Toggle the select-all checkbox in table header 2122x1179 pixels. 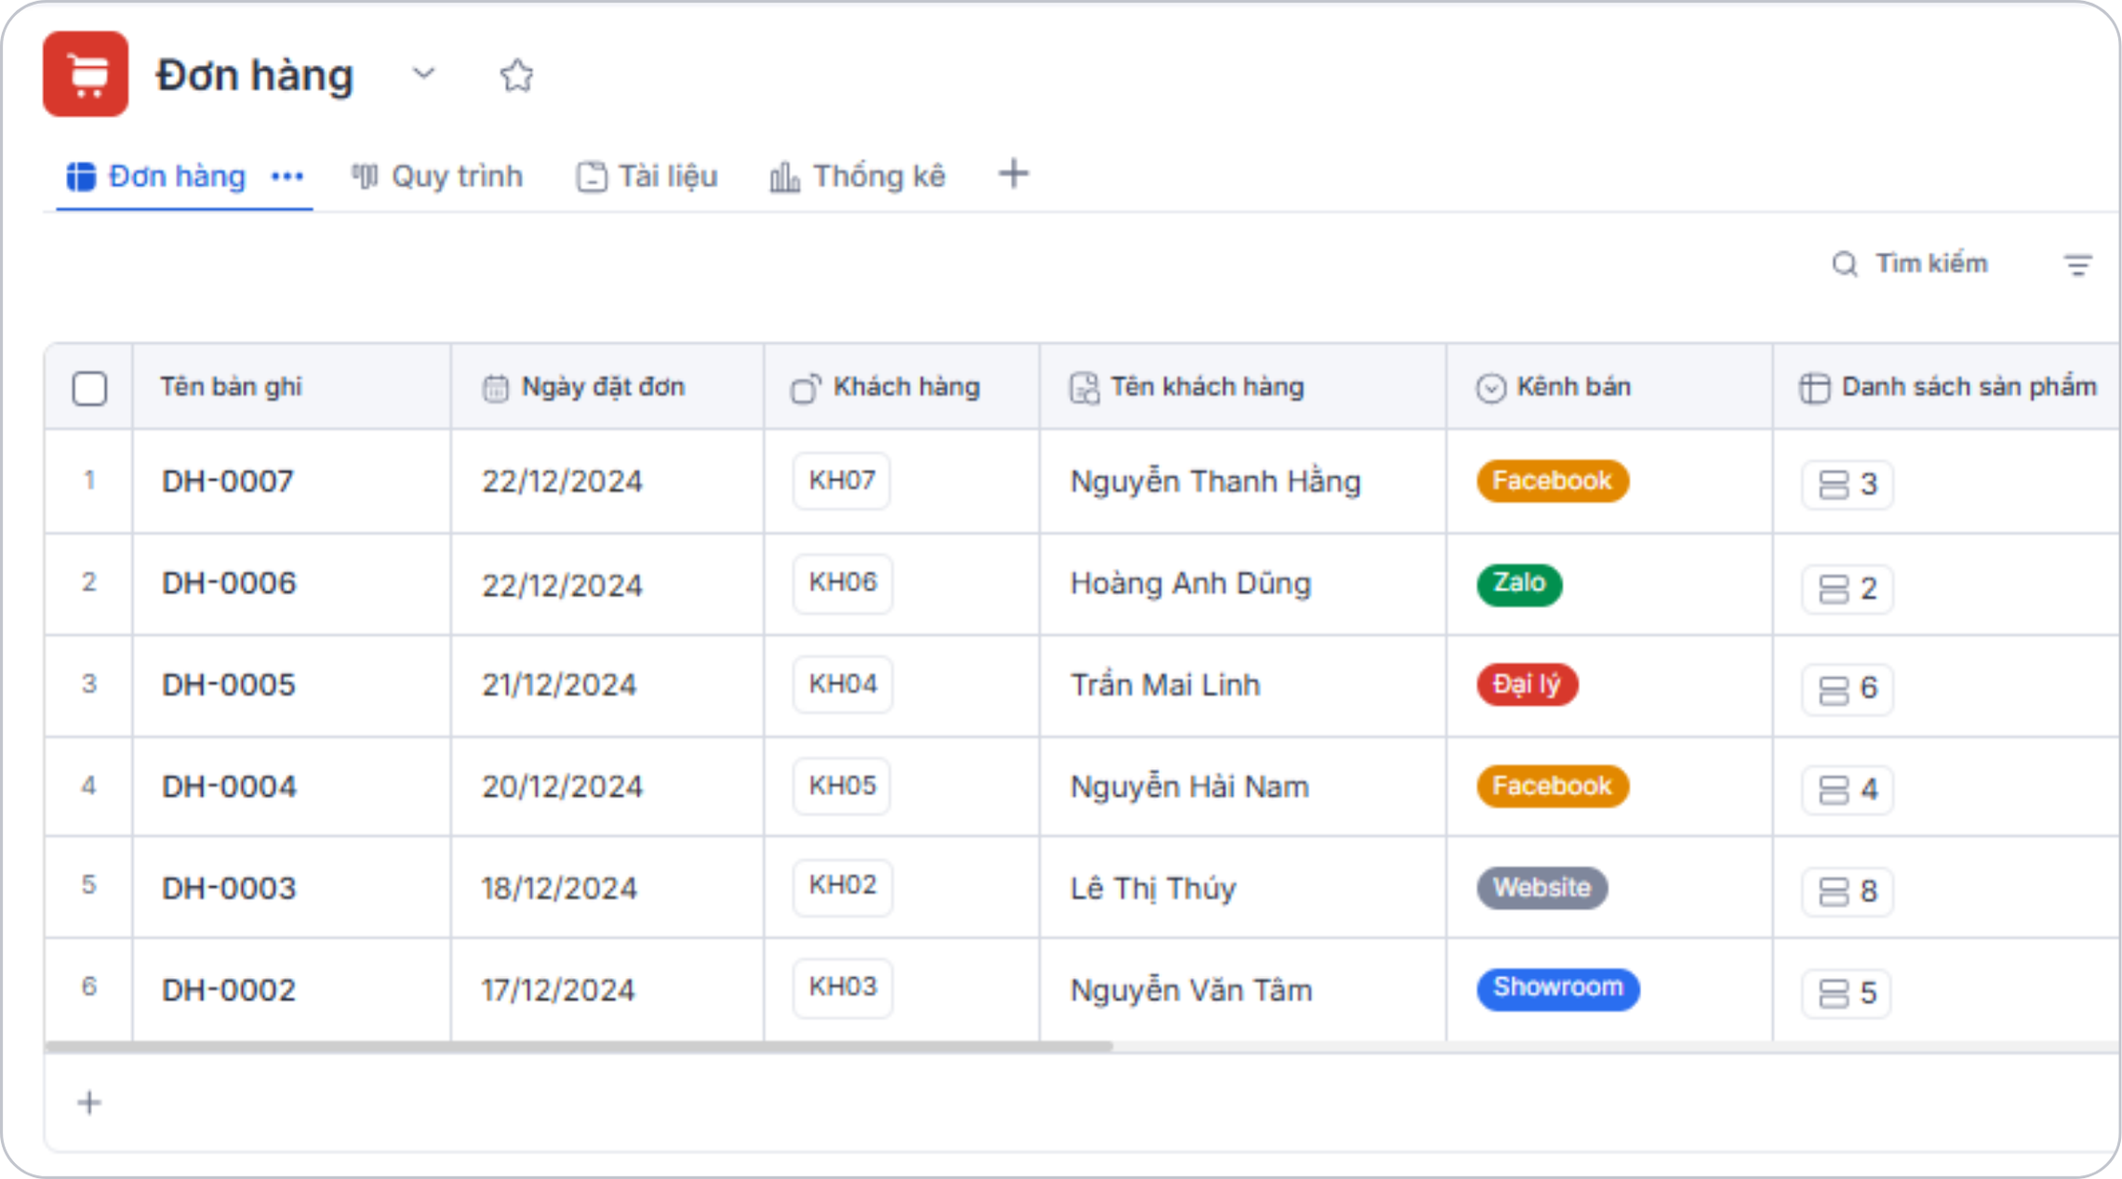point(89,388)
